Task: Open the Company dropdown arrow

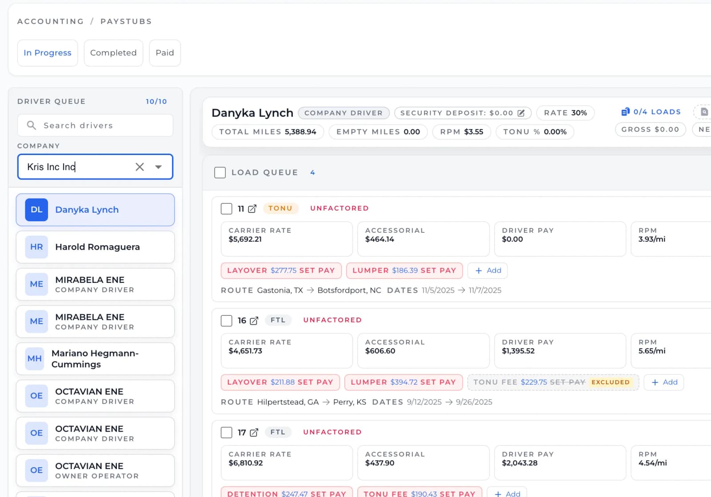Action: [159, 167]
